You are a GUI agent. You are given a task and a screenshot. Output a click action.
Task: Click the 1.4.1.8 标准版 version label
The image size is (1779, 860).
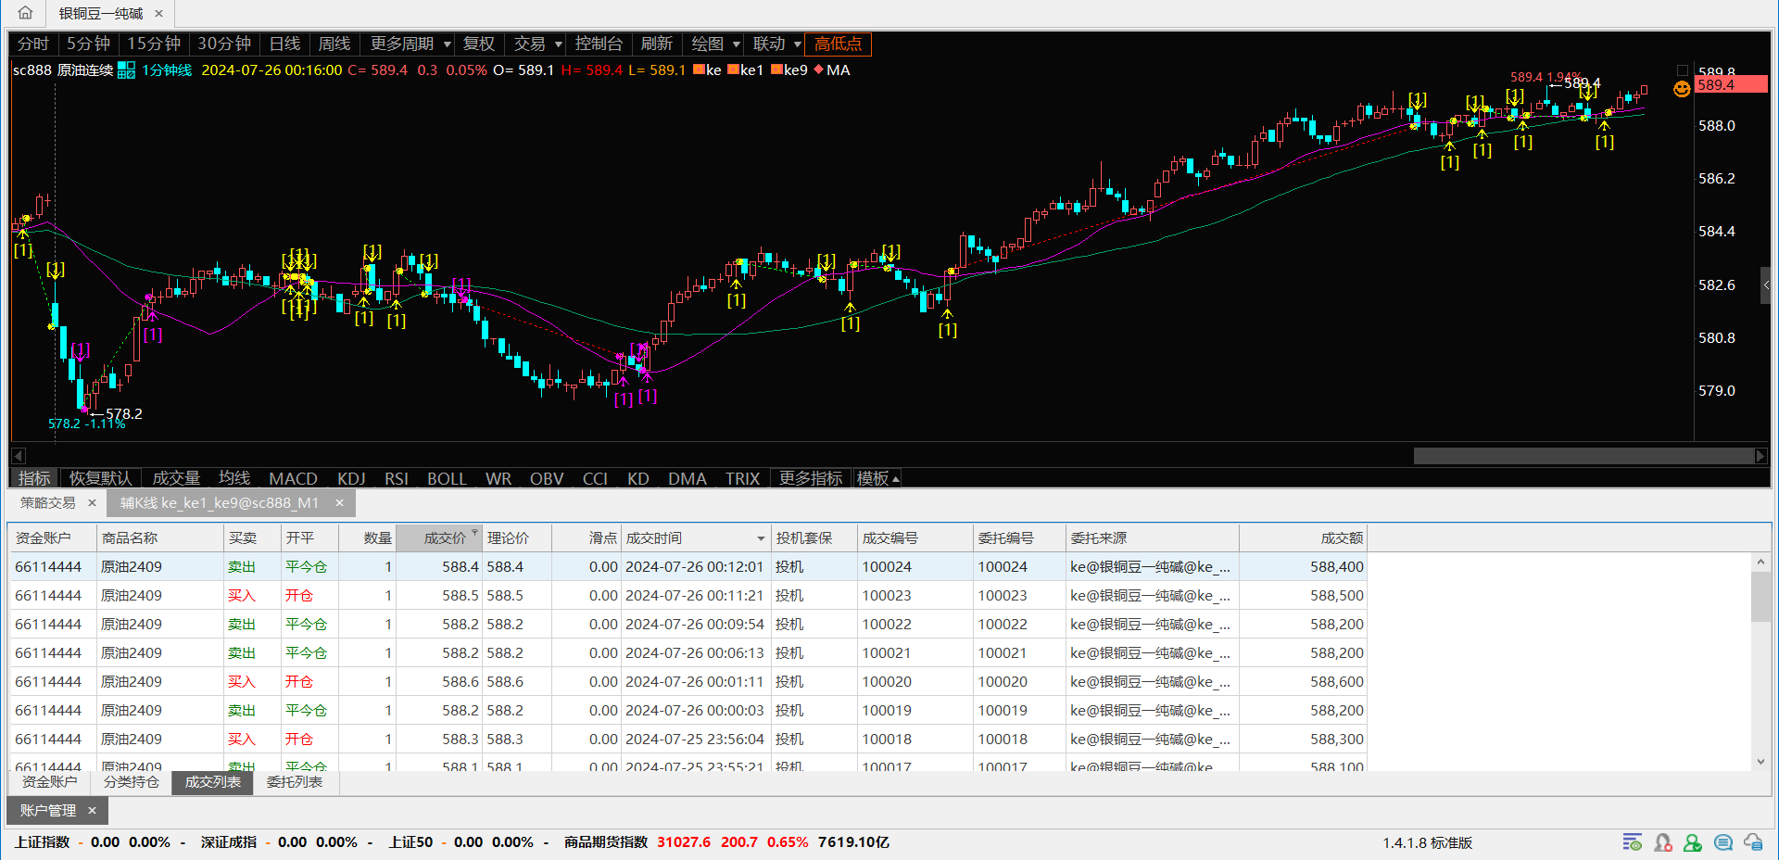tap(1427, 842)
